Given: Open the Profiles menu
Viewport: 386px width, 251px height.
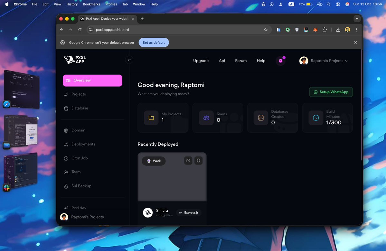Looking at the screenshot, I should (x=111, y=4).
